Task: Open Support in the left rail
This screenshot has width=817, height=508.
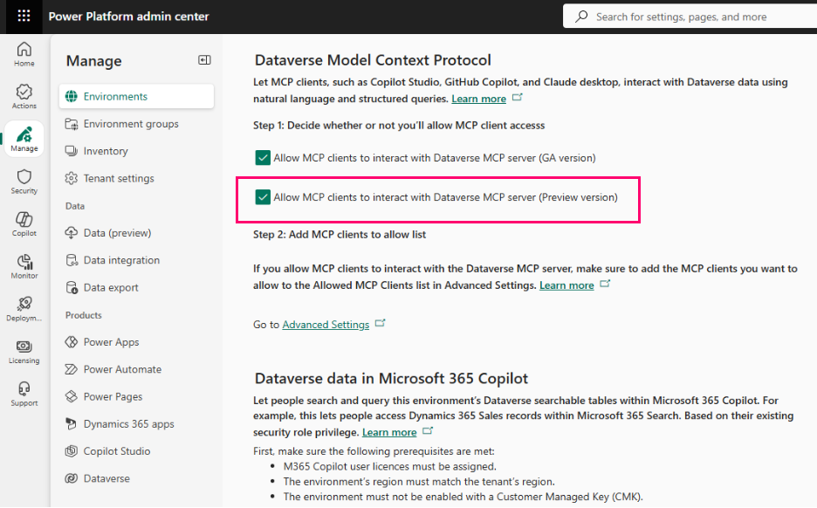Action: (24, 394)
